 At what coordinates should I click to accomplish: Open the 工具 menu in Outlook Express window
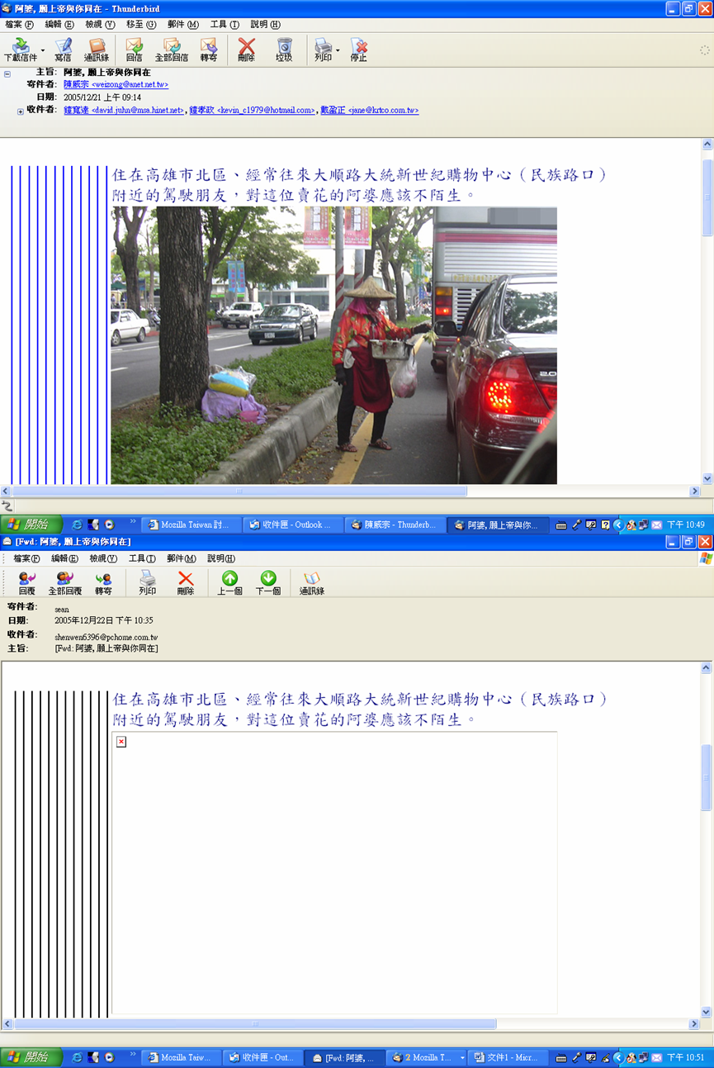[x=142, y=558]
